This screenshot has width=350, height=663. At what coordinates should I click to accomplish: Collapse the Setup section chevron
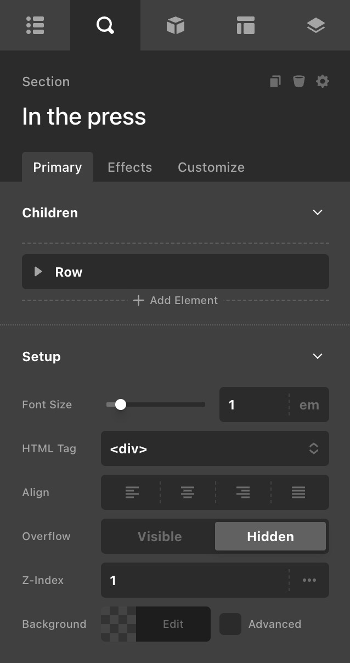(x=317, y=356)
